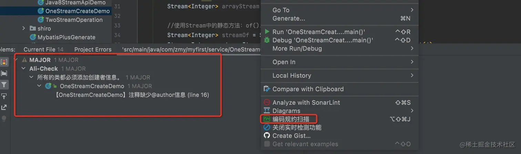
Task: Click the green 编码规约扫描 scan icon
Action: [x=267, y=119]
